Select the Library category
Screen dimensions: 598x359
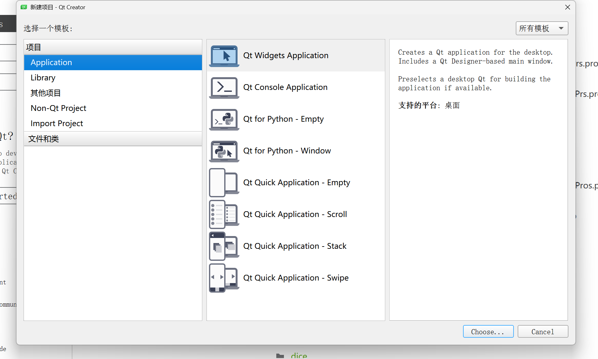113,78
